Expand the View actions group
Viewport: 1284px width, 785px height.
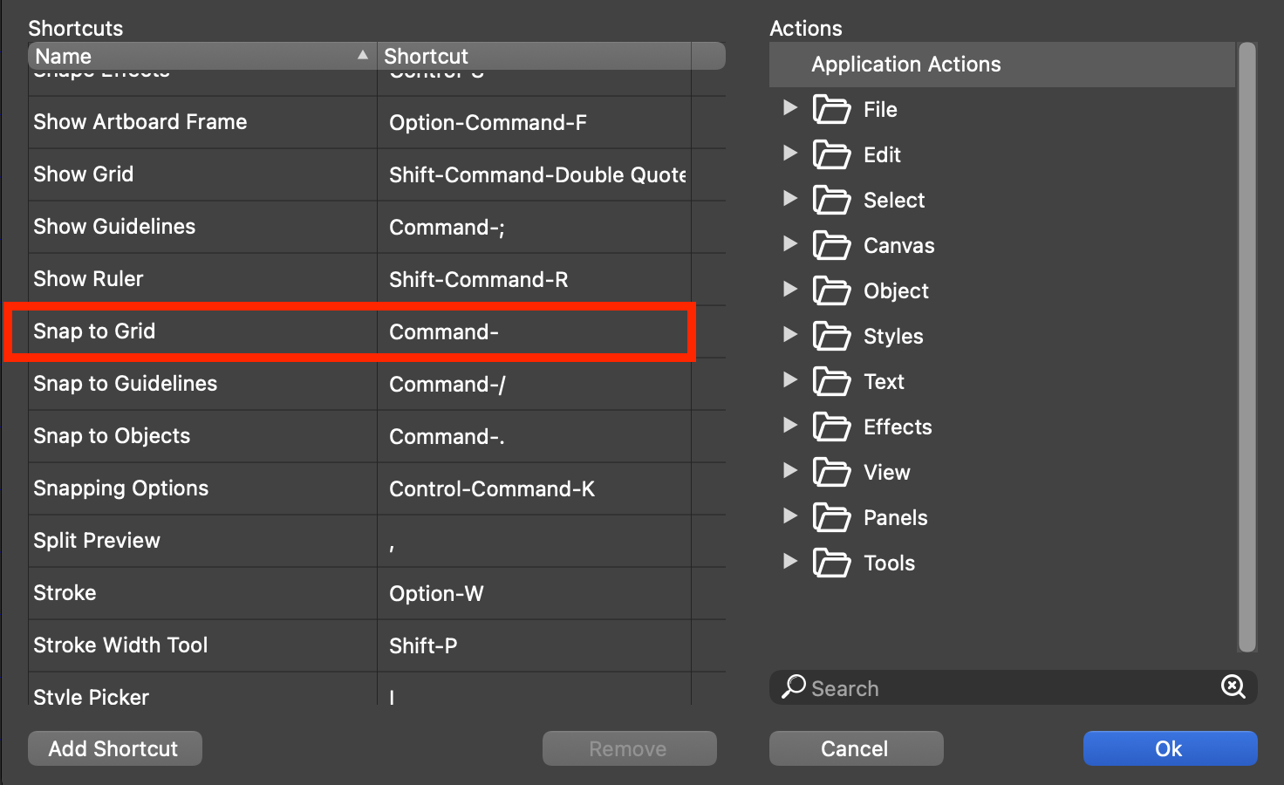click(x=790, y=471)
